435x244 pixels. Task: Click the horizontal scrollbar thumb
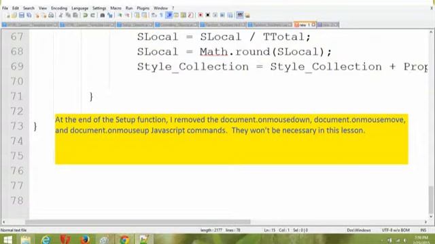pos(137,222)
